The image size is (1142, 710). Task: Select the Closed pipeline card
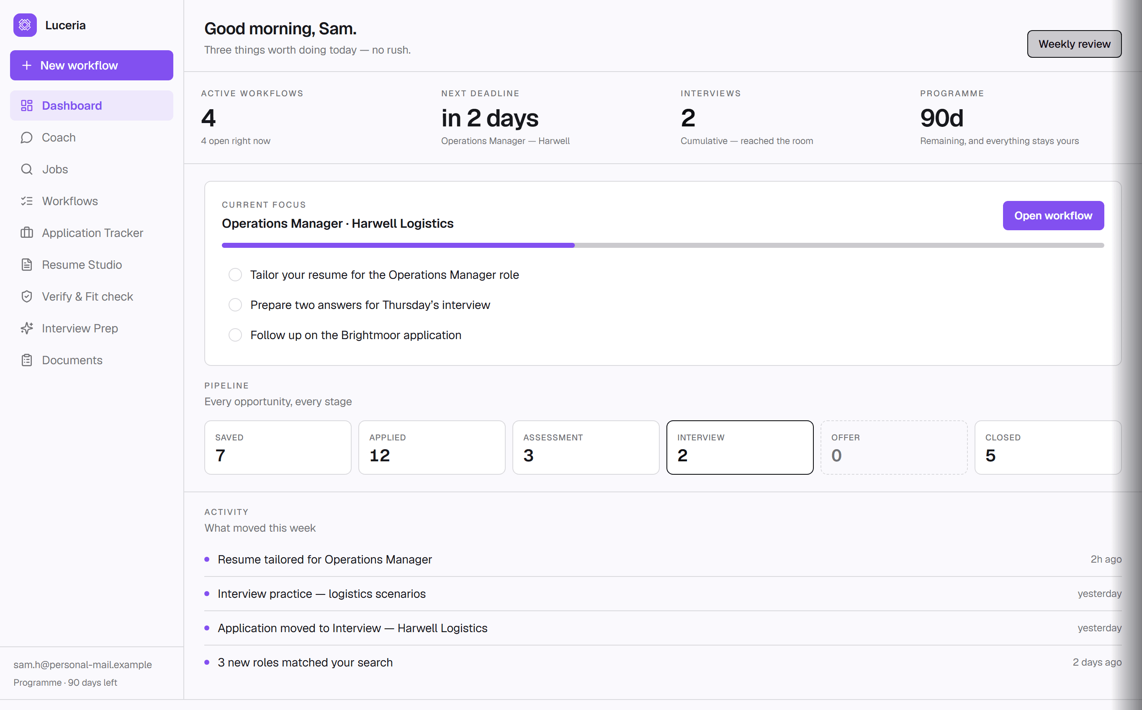[1048, 448]
